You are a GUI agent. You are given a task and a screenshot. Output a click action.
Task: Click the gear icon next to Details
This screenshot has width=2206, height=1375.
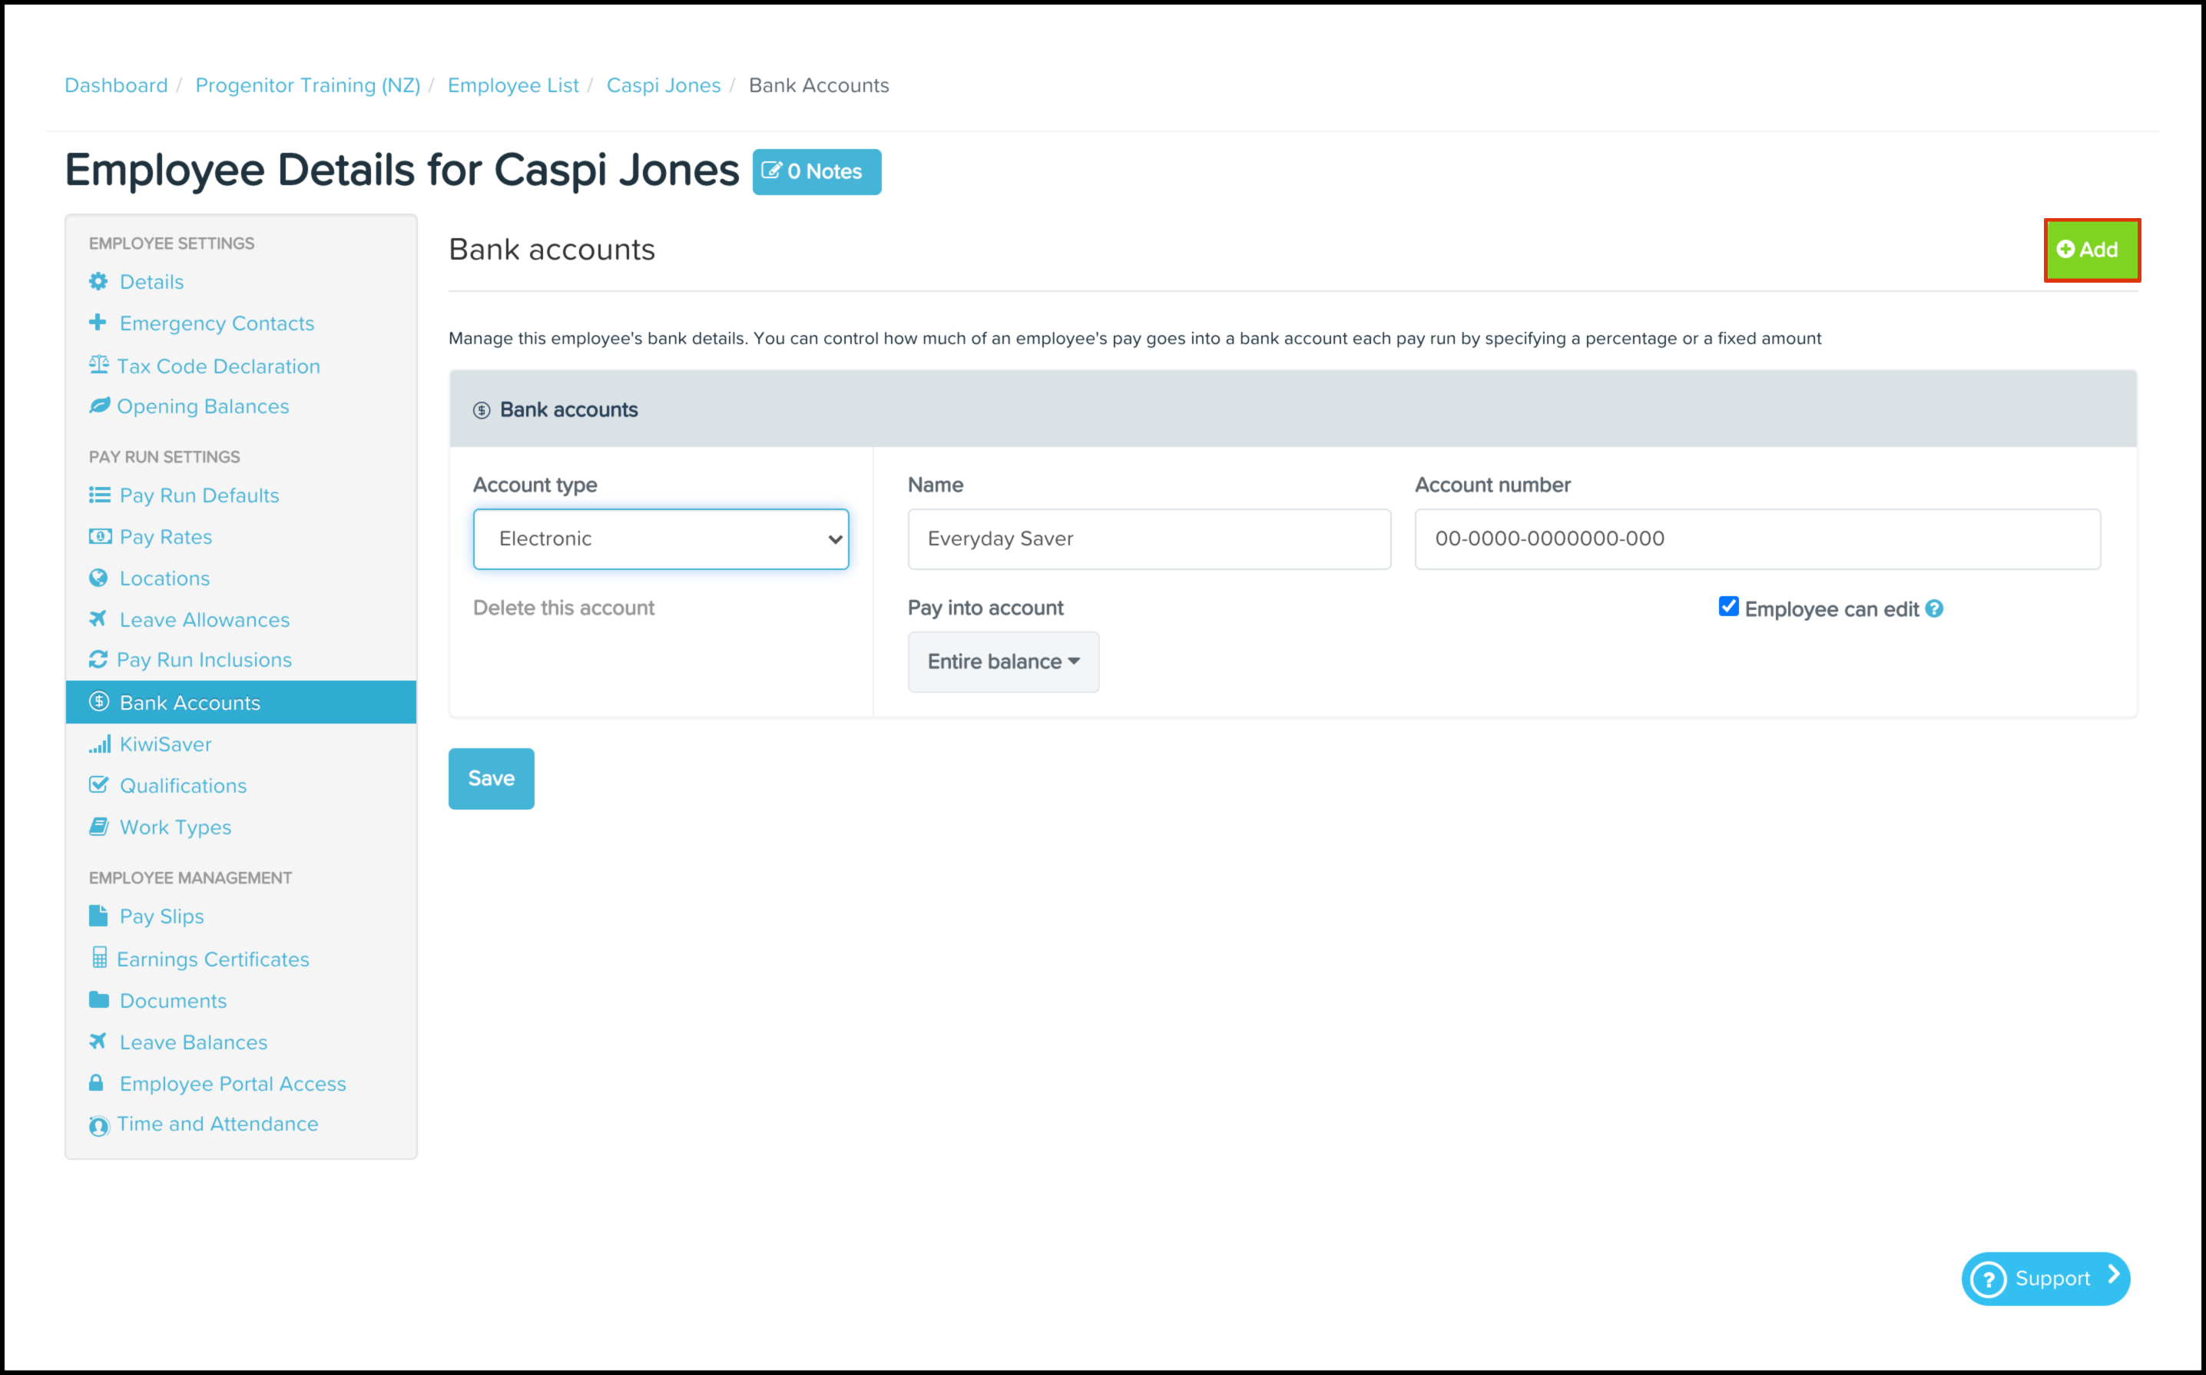[x=98, y=281]
